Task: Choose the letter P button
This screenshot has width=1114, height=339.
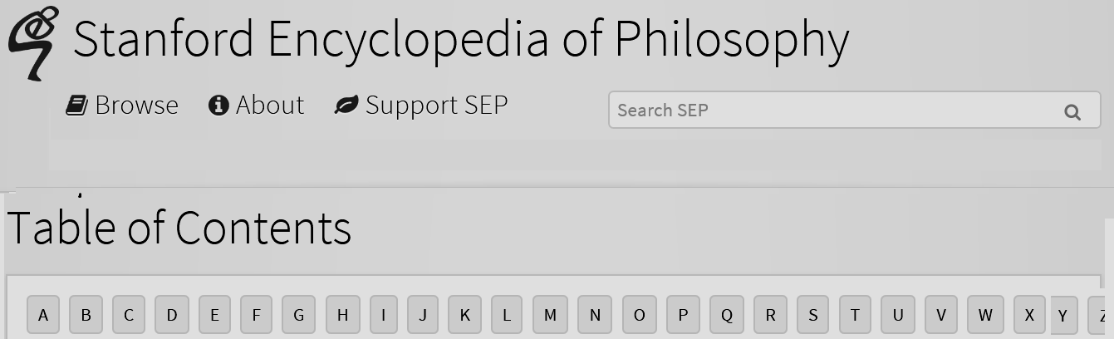Action: coord(683,316)
